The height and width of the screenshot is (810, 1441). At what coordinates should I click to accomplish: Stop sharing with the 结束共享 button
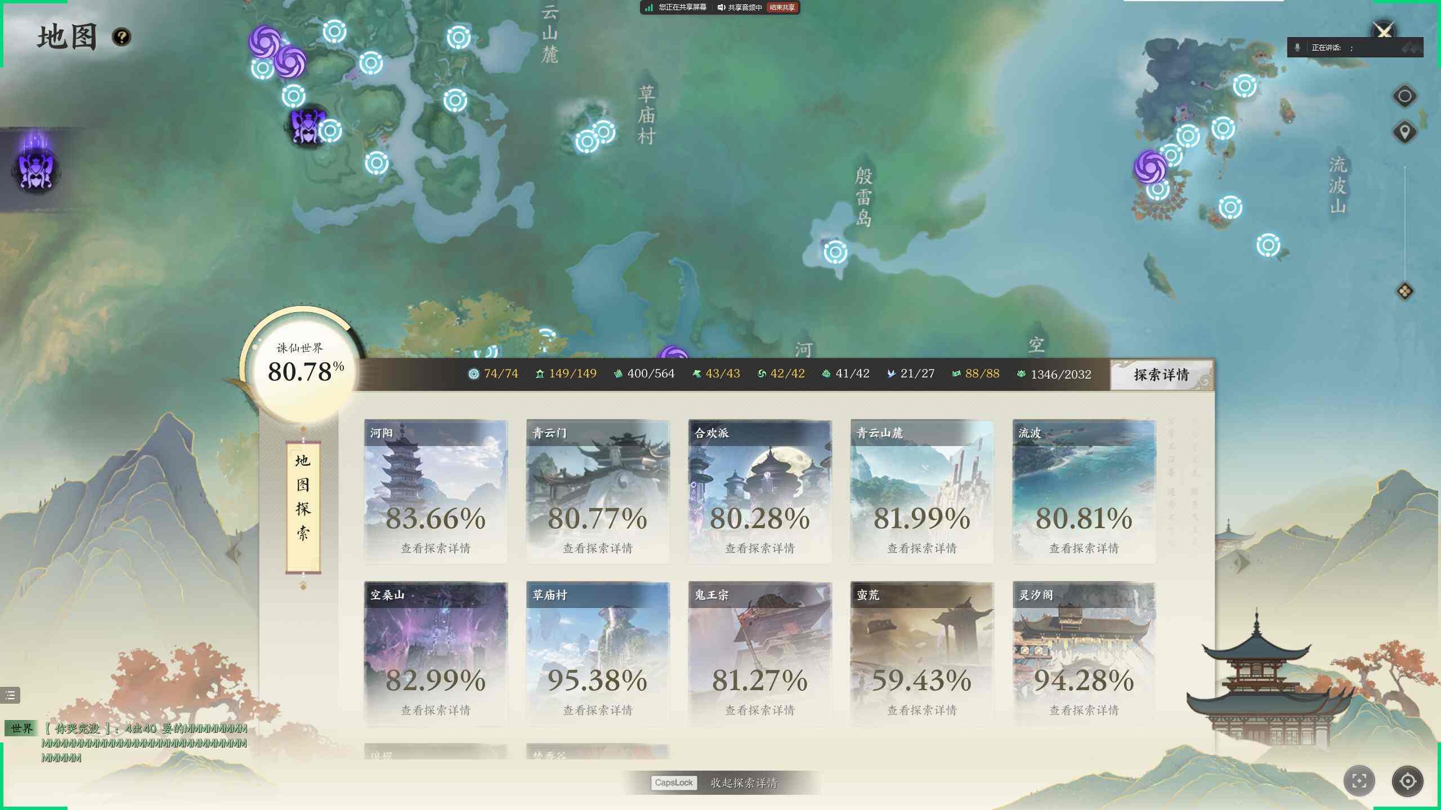click(782, 7)
